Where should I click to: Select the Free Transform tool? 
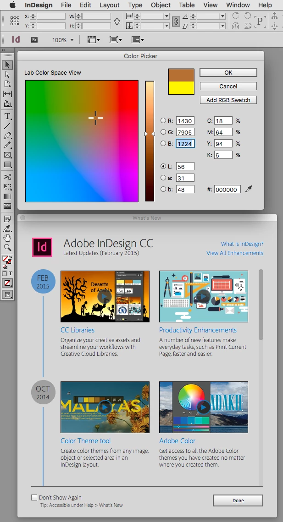7,187
